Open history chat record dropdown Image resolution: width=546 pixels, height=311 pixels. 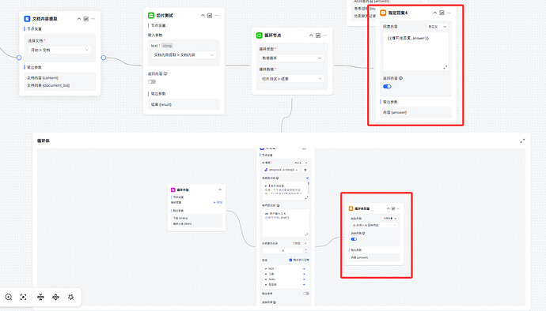299,243
